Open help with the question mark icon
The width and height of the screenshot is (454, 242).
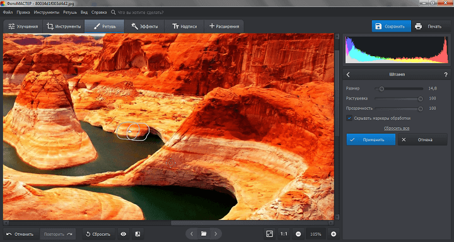coord(446,75)
